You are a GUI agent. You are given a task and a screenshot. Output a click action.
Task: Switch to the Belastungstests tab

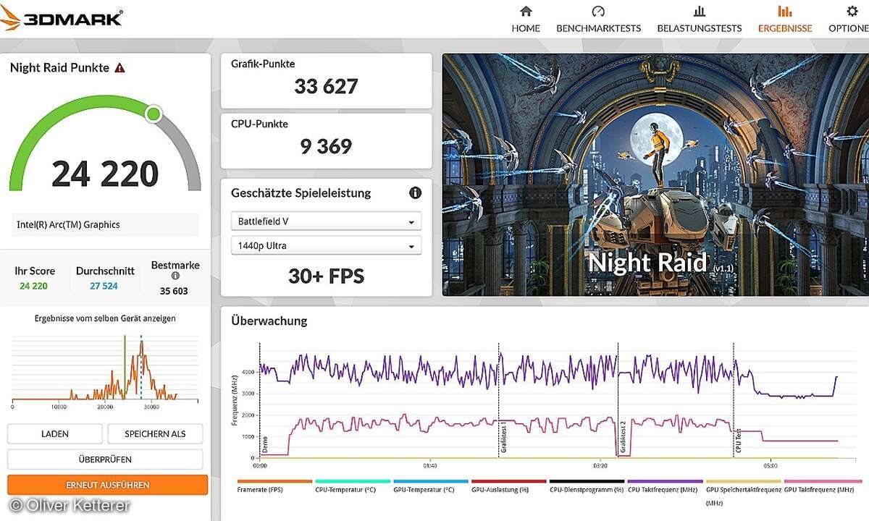tap(699, 20)
